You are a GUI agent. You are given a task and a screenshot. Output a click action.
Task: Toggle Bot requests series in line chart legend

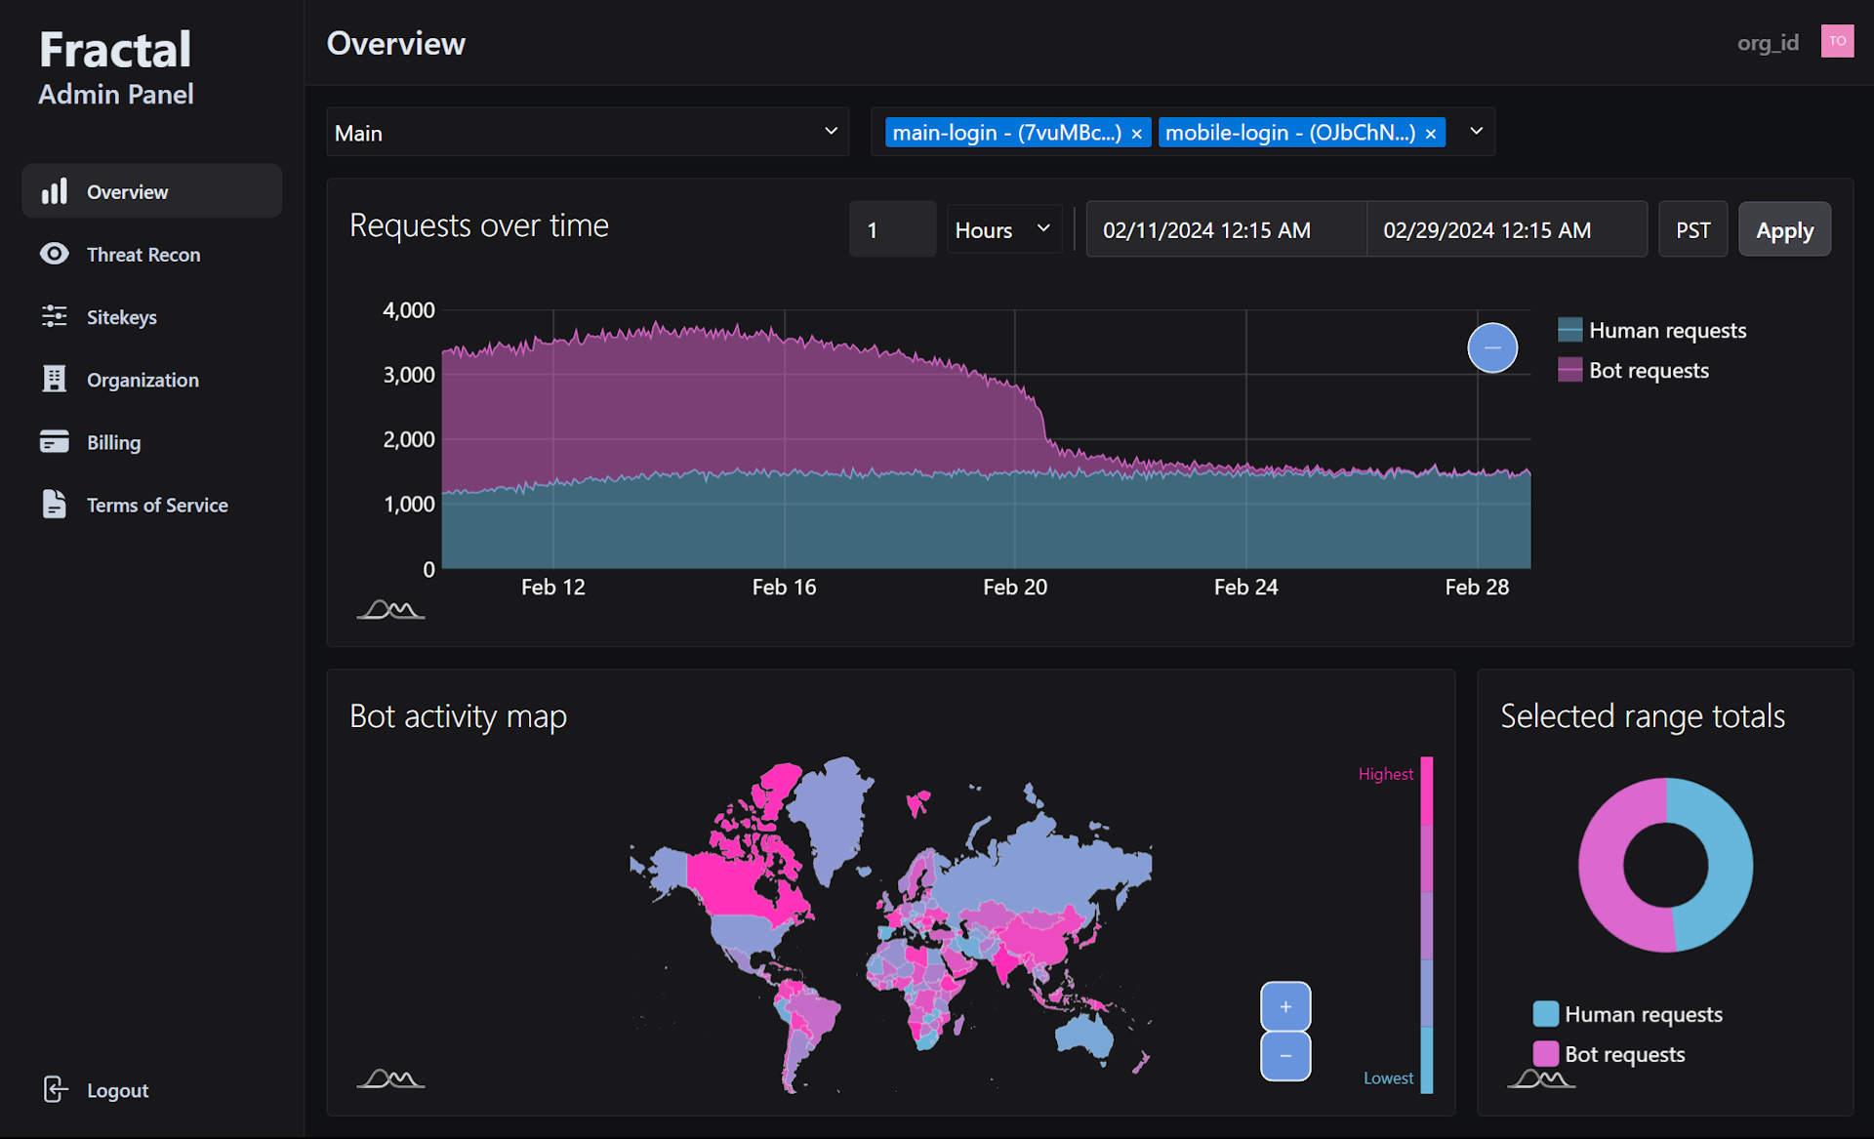[x=1633, y=370]
